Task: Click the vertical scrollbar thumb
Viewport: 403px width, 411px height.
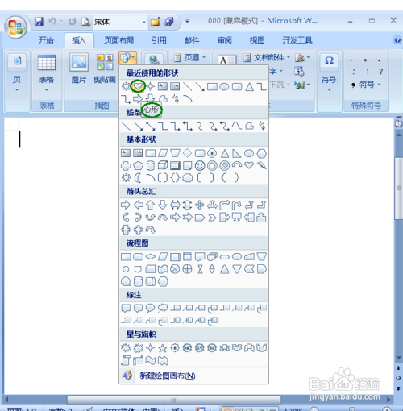Action: tap(399, 188)
